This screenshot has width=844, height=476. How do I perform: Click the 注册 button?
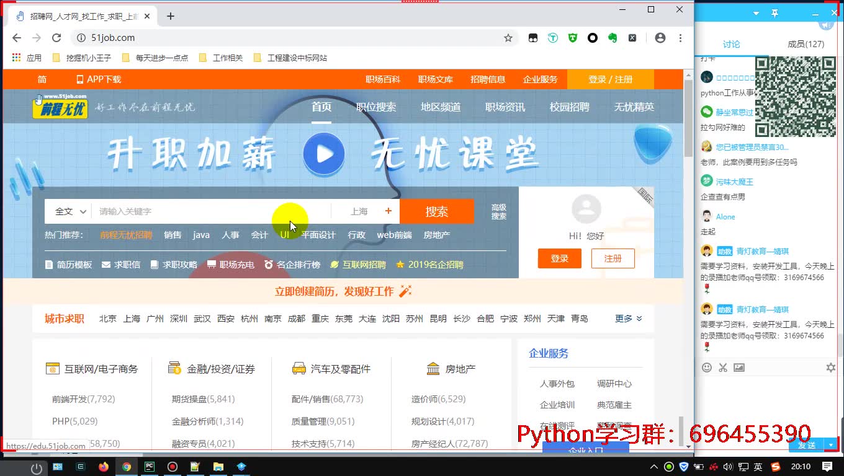[613, 258]
